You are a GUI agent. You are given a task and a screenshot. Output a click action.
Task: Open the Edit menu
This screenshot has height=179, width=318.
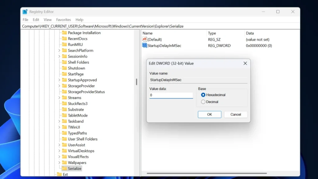point(36,20)
